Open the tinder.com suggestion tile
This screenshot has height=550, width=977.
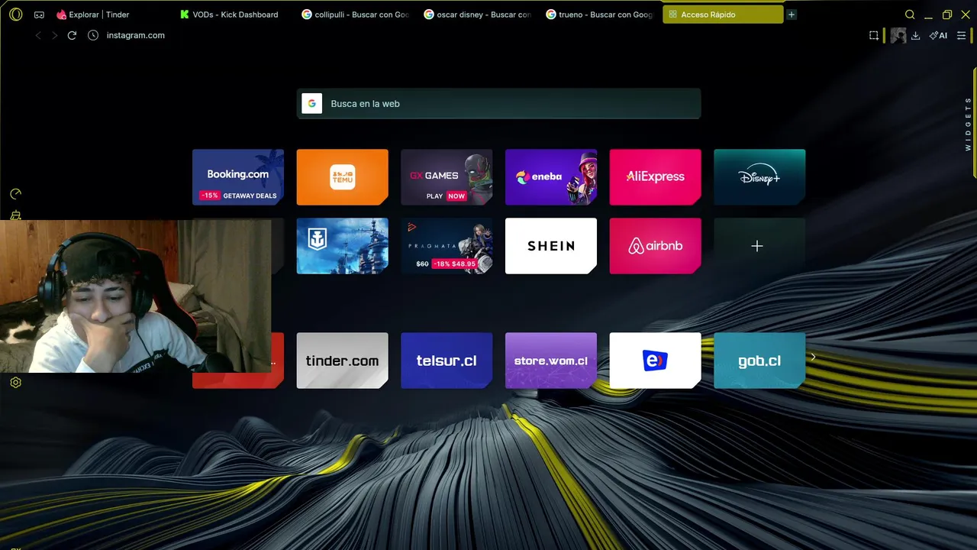point(342,361)
